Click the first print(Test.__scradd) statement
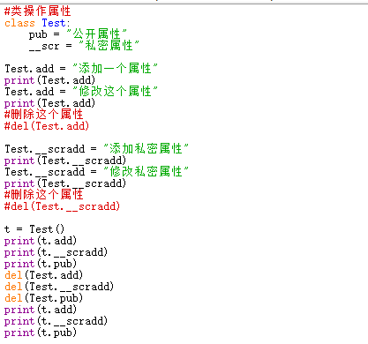This screenshot has height=344, width=368. tap(65, 161)
